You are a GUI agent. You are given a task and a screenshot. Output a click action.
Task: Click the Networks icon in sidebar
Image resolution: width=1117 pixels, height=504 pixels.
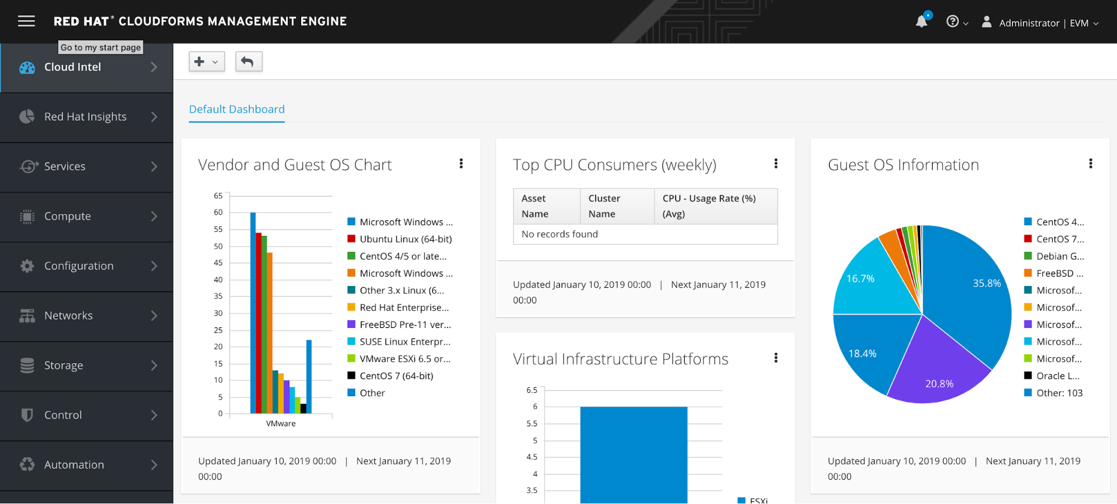[27, 316]
